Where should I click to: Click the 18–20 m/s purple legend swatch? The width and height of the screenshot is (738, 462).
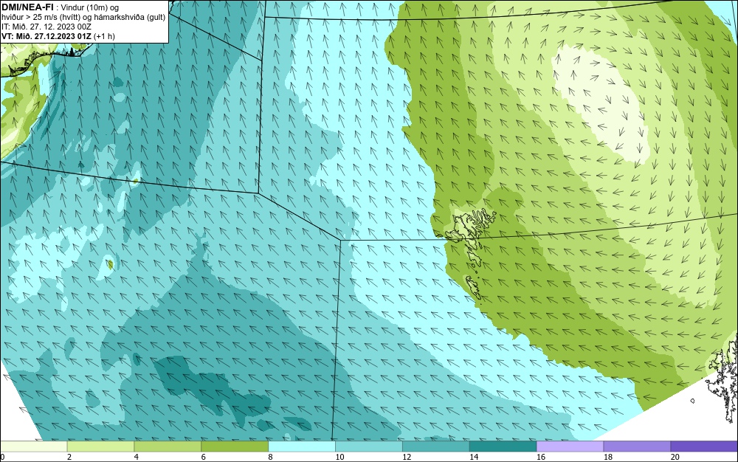click(638, 447)
